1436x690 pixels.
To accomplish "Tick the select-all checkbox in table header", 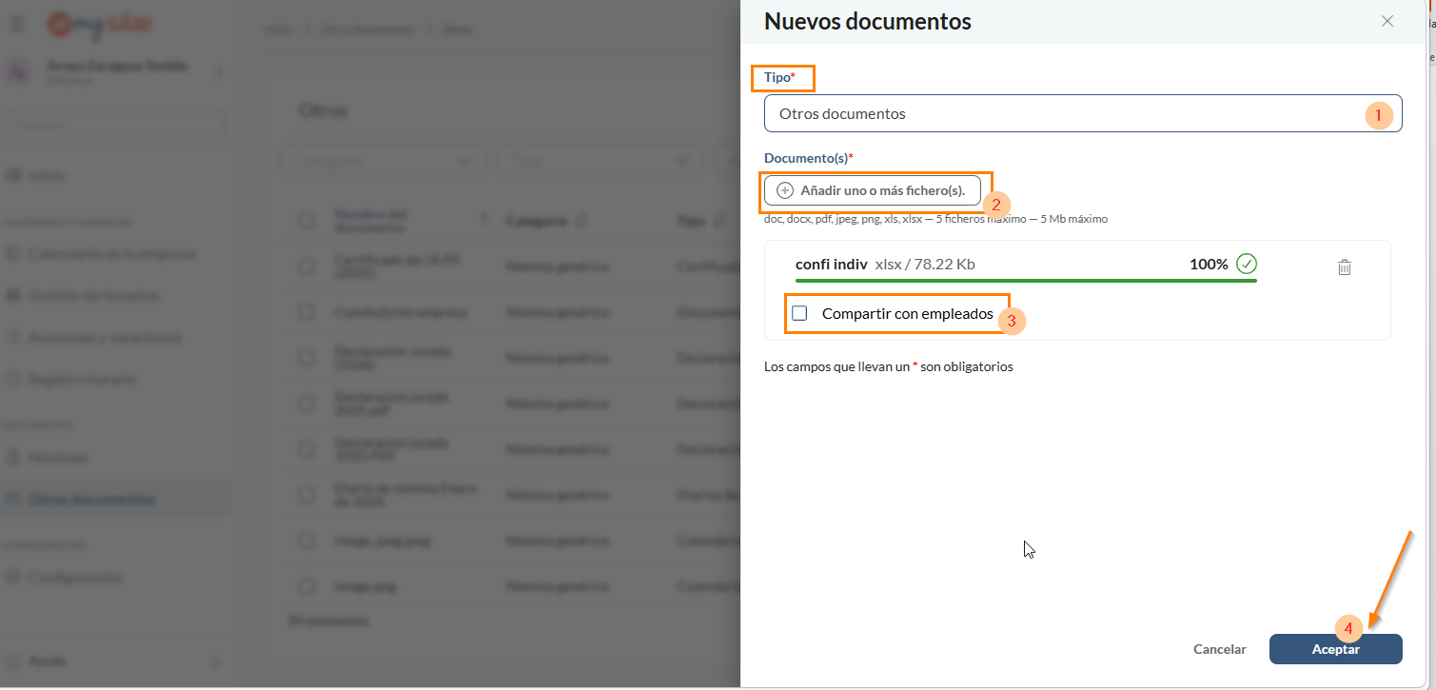I will tap(306, 221).
